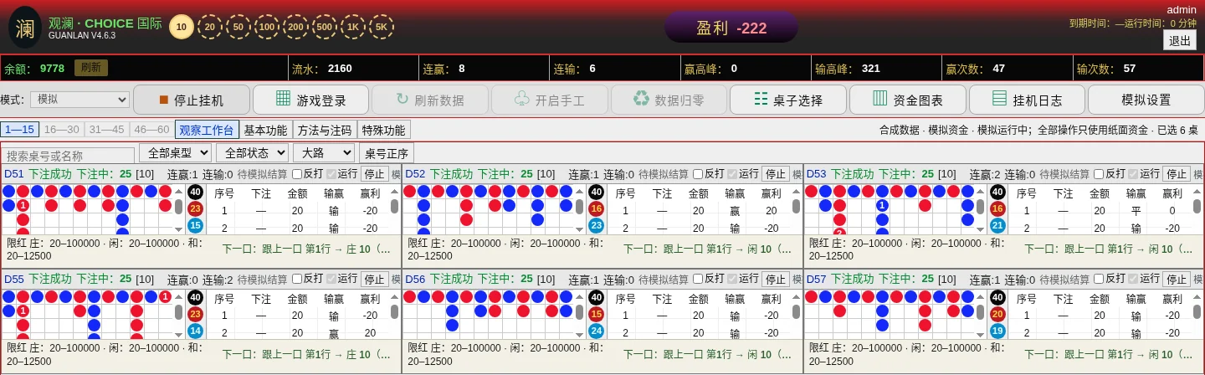This screenshot has height=375, width=1205.
Task: Click red 23 banker badge in D51
Action: click(195, 208)
